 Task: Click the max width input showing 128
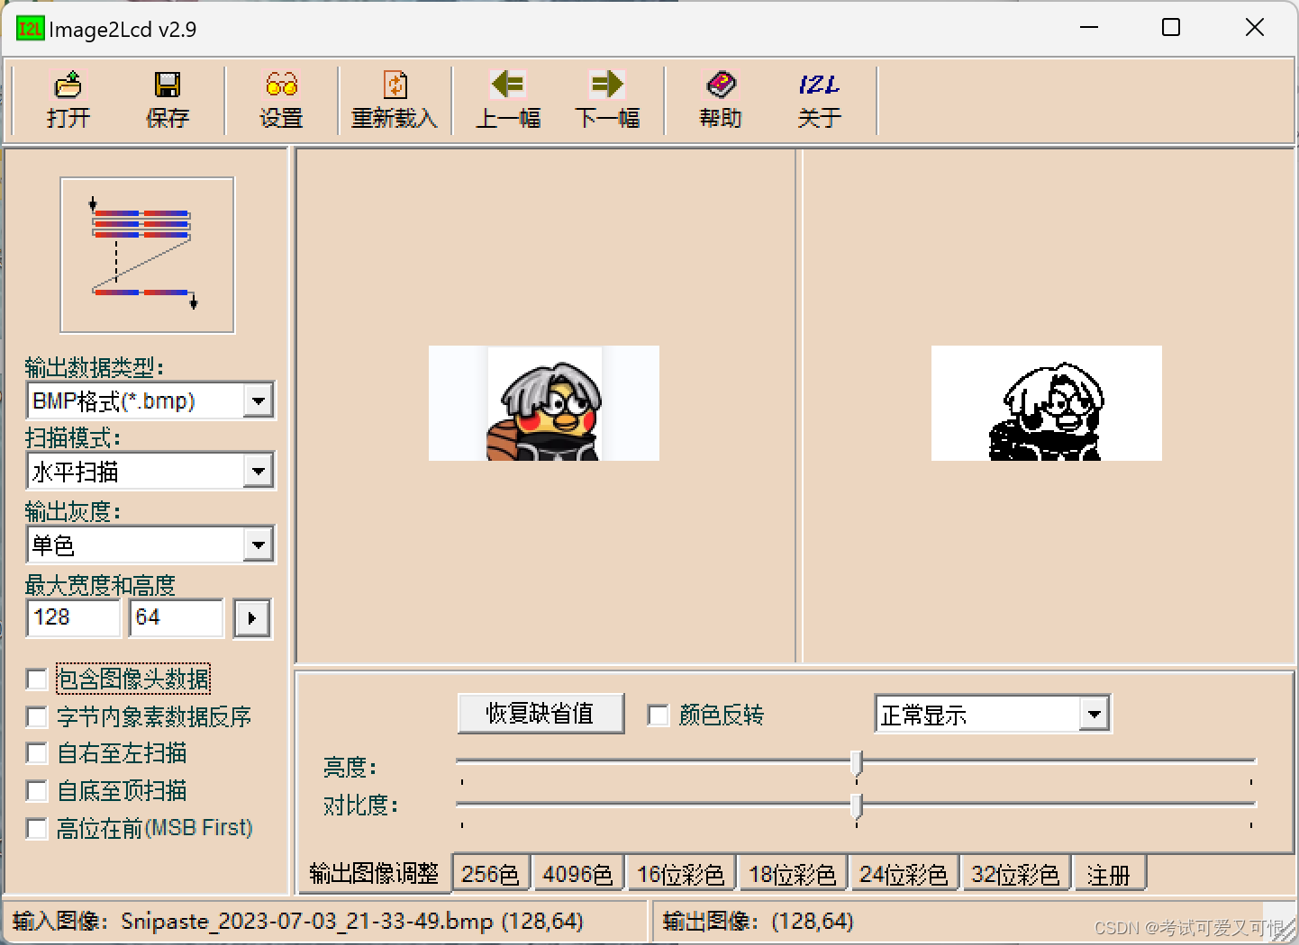tap(72, 617)
